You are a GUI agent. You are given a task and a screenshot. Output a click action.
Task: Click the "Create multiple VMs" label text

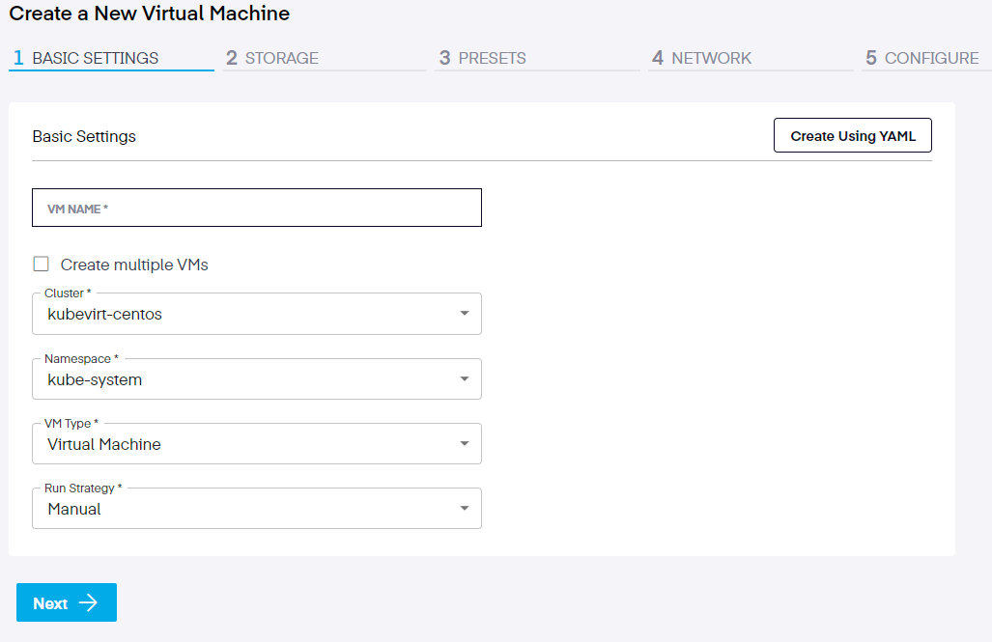coord(134,265)
